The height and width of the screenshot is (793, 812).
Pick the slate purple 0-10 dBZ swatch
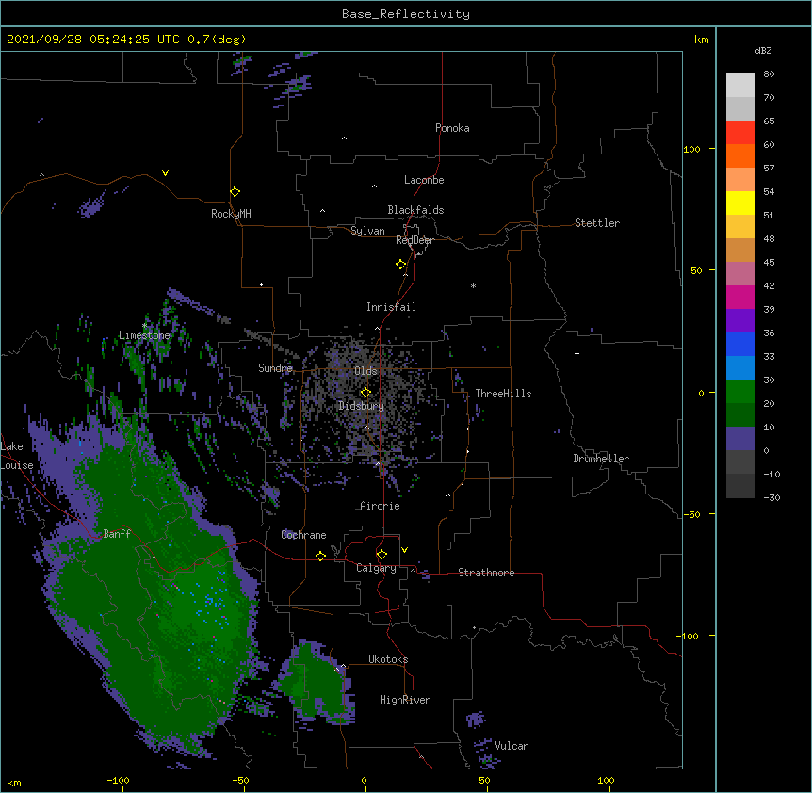(x=740, y=439)
